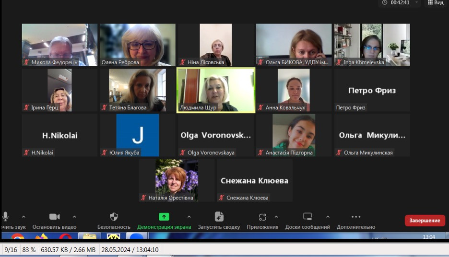The width and height of the screenshot is (449, 257).
Task: Click muted mic icon on H.Nikolai label
Action: point(27,152)
